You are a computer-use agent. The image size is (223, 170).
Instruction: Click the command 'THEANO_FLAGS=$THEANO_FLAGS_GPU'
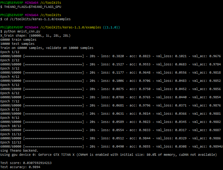click(33, 7)
